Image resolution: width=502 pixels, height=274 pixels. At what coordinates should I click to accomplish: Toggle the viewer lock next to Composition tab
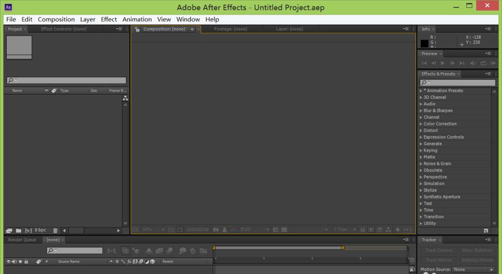pyautogui.click(x=137, y=30)
